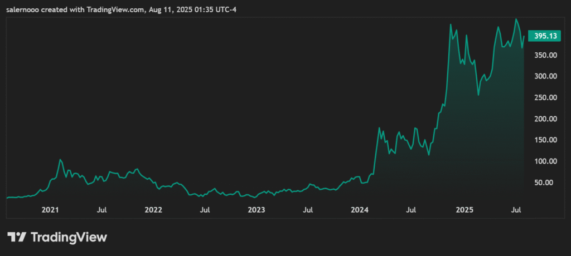
Task: Select the 2022 label on time axis
Action: pyautogui.click(x=153, y=210)
